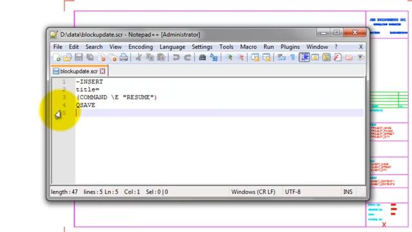Open the Function List panel icon
412x232 pixels.
[337, 57]
